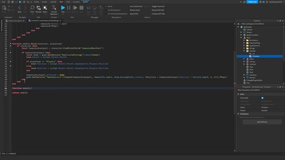This screenshot has height=160, width=285.
Task: Switch to the VIEW ribbon tab
Action: tap(68, 2)
